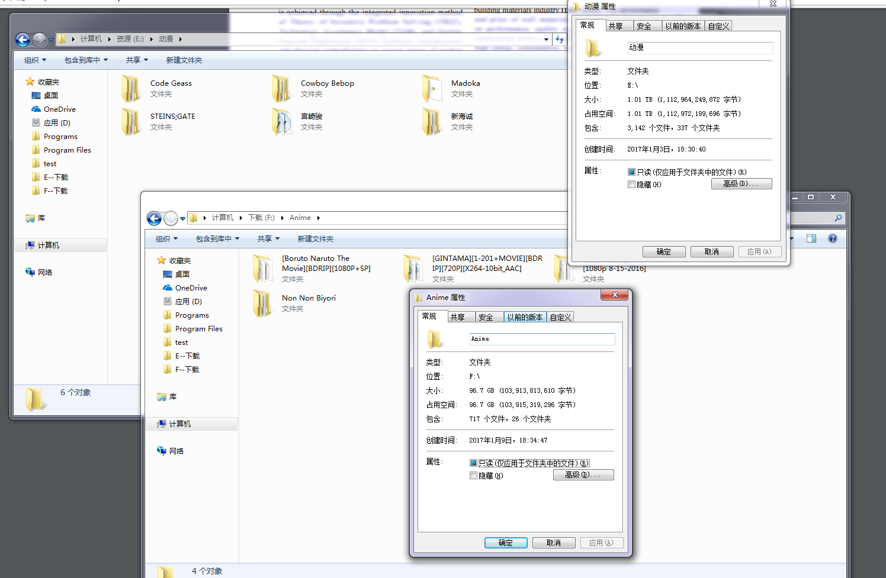Click 取消 in Anime 属性 dialog
Screen dimensions: 886x578
pos(554,543)
